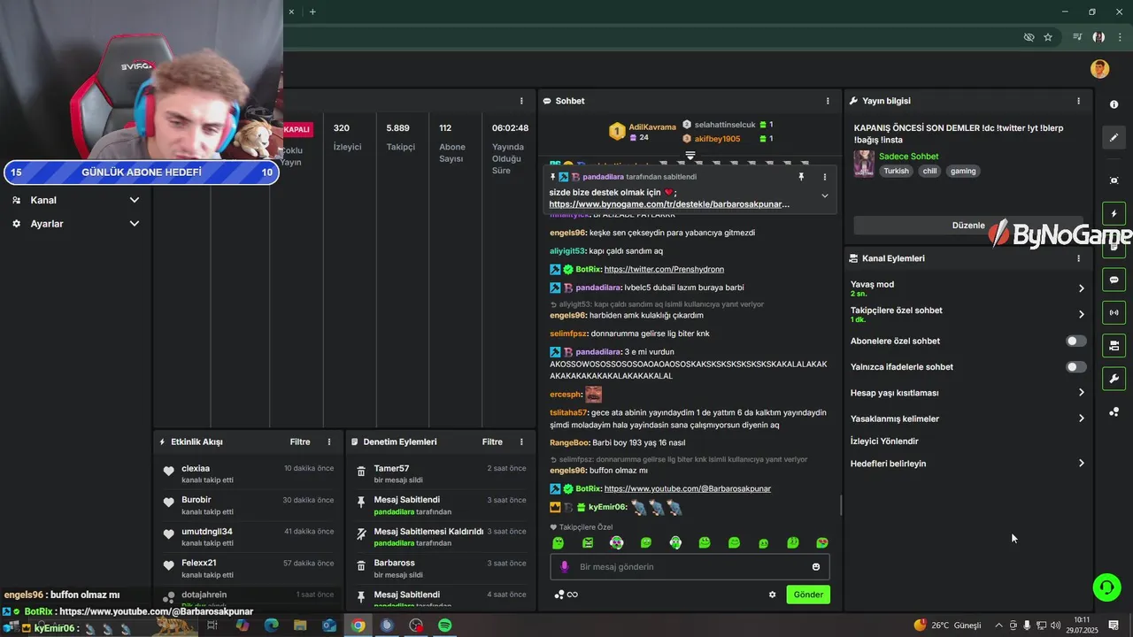Select the first green emote under Takipçilere Özel
The width and height of the screenshot is (1133, 637).
pos(558,542)
